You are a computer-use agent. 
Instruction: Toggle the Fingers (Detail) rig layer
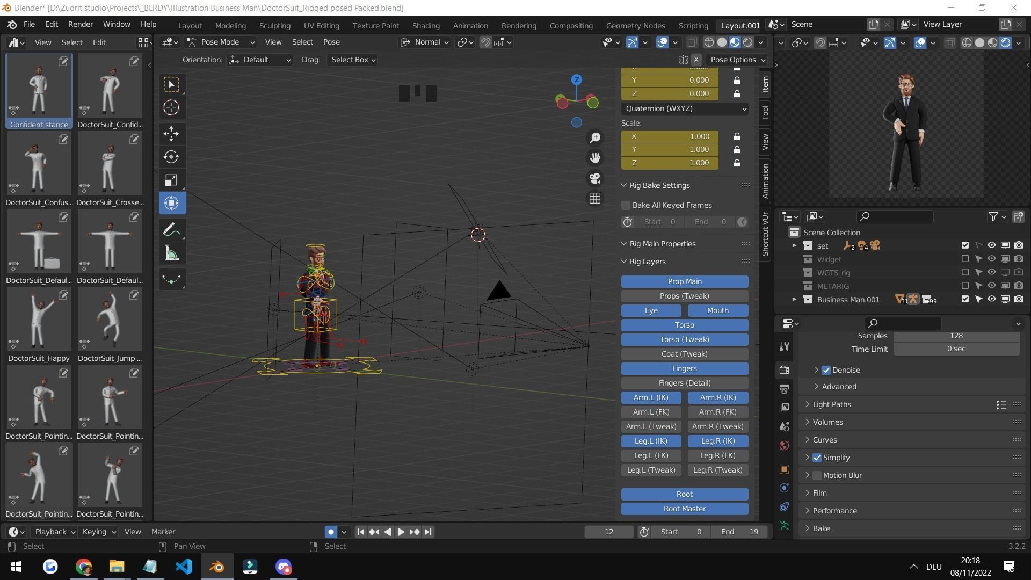[x=685, y=383]
